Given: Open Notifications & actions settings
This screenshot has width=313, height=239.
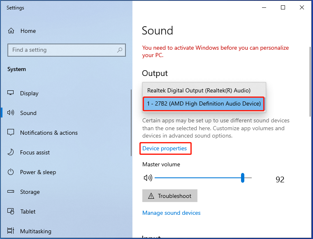Looking at the screenshot, I should [x=49, y=133].
